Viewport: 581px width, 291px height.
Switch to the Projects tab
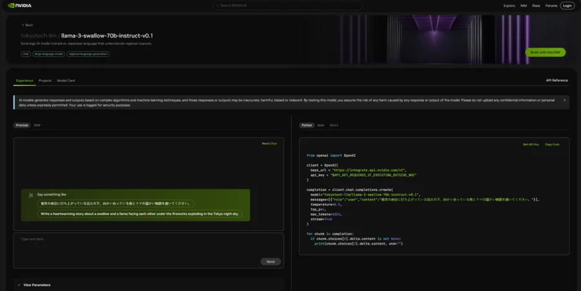pyautogui.click(x=45, y=81)
